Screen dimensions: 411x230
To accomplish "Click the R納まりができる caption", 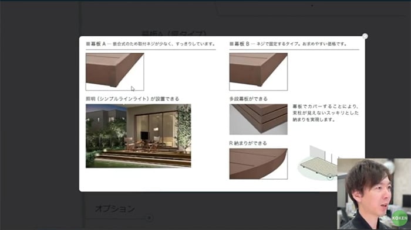I will pyautogui.click(x=248, y=143).
